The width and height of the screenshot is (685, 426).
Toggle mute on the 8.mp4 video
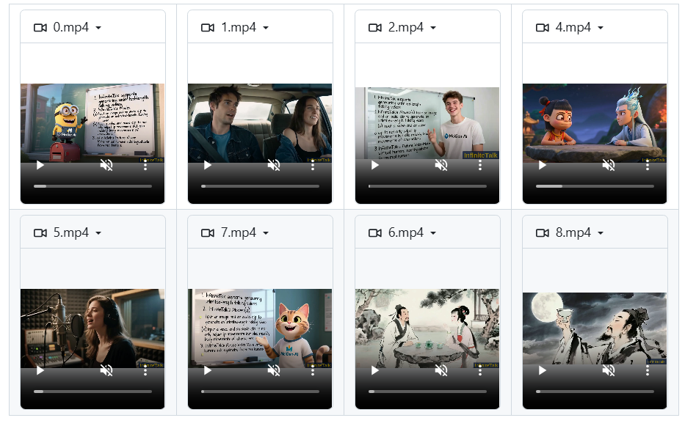click(x=609, y=370)
